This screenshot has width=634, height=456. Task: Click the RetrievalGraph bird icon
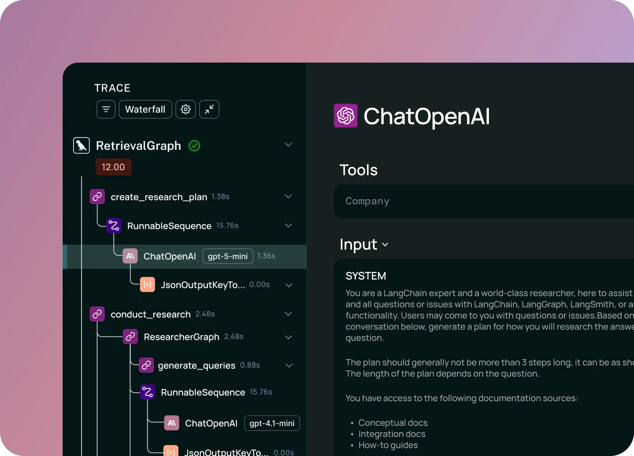[81, 146]
